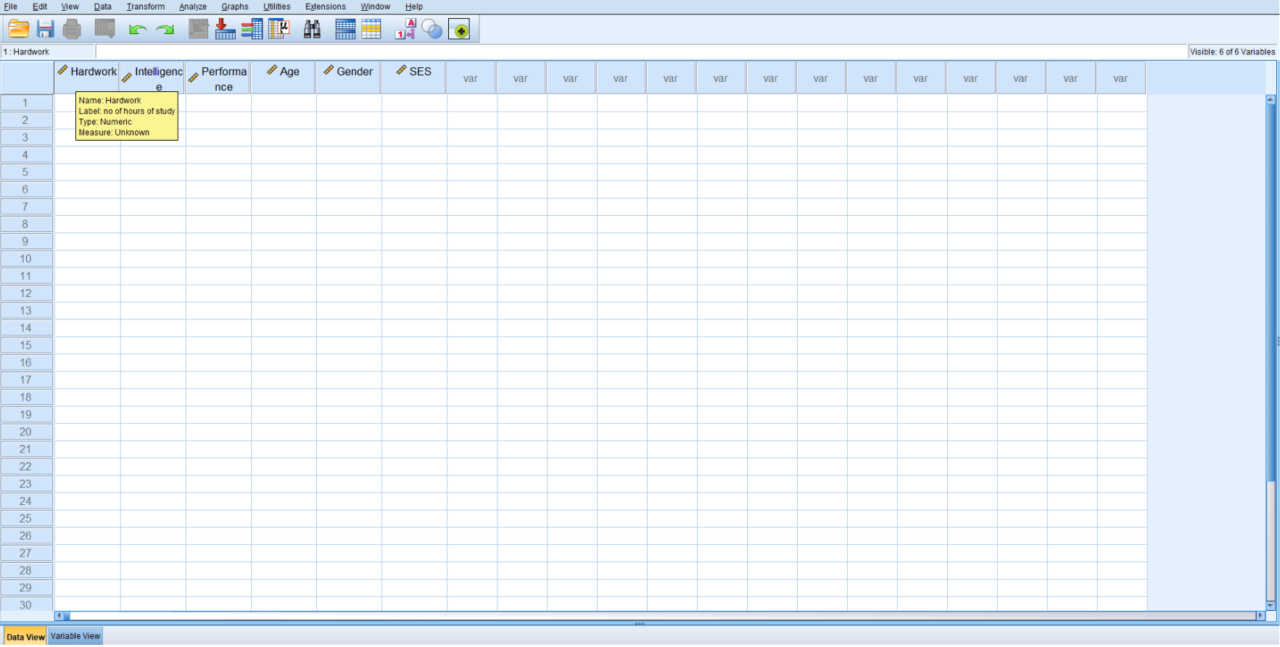Switch to the Variable View tab
This screenshot has width=1280, height=647.
click(x=75, y=636)
